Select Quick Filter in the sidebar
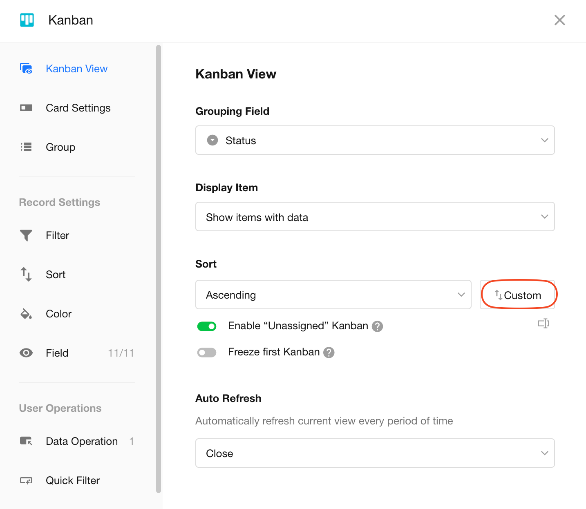The width and height of the screenshot is (586, 509). point(73,480)
